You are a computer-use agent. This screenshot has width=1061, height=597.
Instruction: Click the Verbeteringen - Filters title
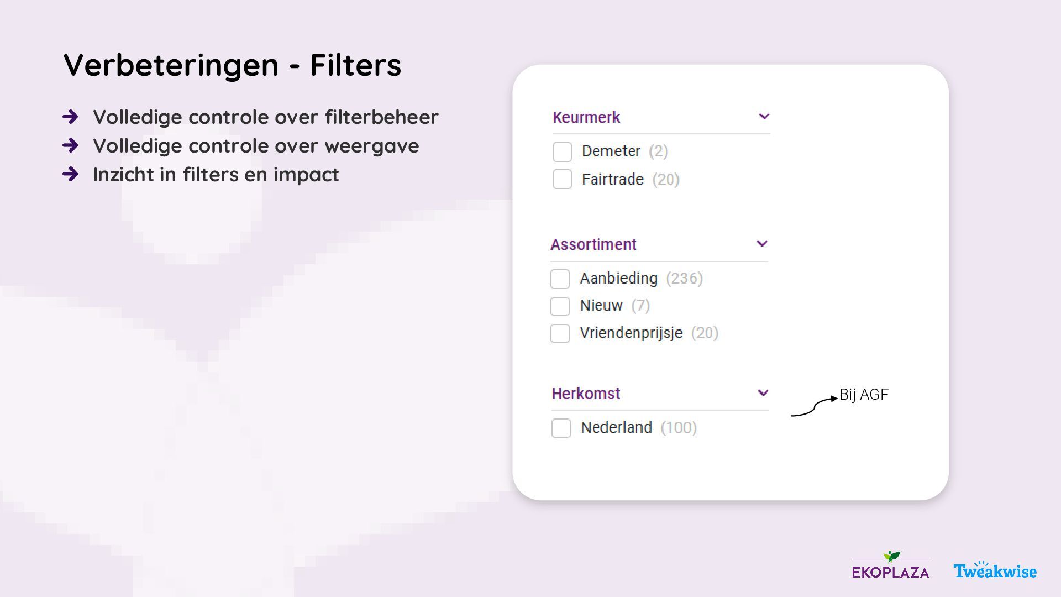coord(233,65)
